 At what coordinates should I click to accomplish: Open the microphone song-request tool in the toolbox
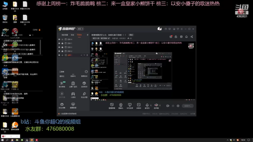(84, 95)
